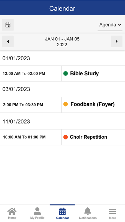Open My Profile person icon
The height and width of the screenshot is (222, 125).
coord(37,211)
